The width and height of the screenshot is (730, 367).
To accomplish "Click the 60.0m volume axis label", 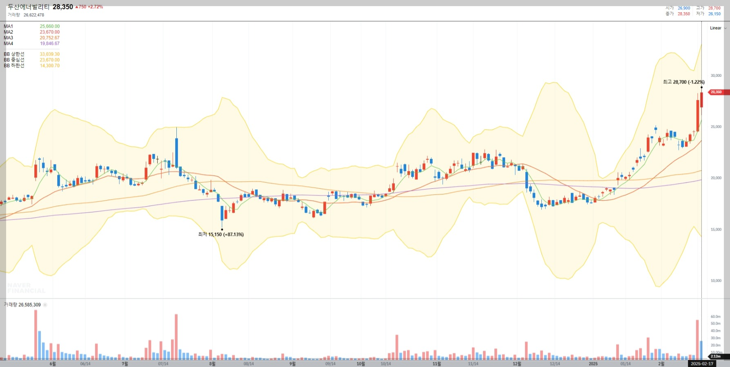I will [716, 317].
